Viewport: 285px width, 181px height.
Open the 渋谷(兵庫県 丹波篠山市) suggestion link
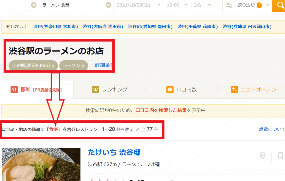click(247, 27)
